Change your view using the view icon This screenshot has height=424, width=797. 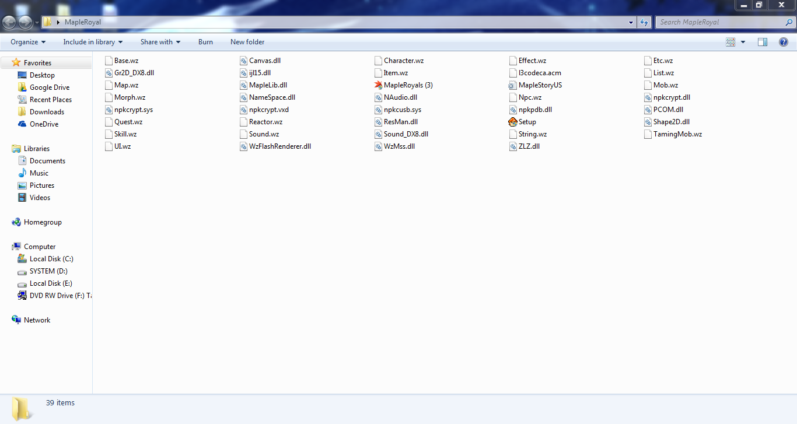[x=730, y=42]
